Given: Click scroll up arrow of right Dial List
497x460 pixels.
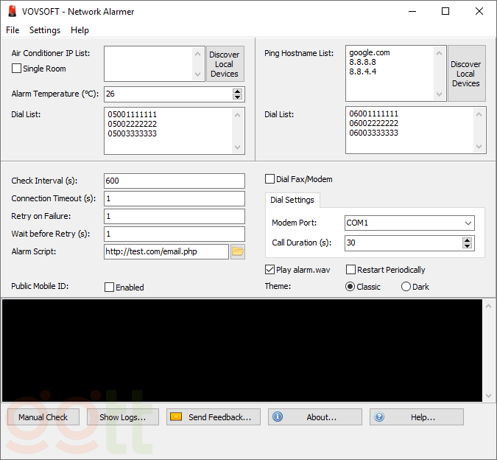Looking at the screenshot, I should [479, 114].
